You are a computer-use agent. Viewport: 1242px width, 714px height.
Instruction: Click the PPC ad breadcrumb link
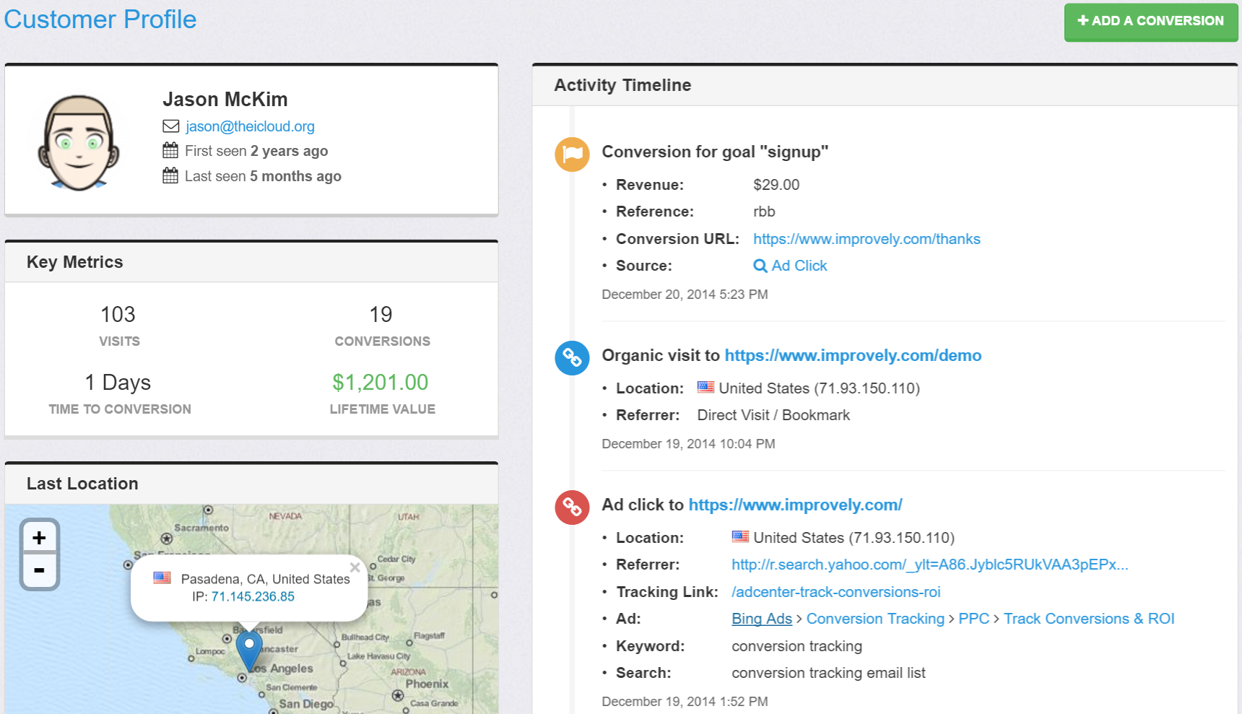pyautogui.click(x=974, y=619)
